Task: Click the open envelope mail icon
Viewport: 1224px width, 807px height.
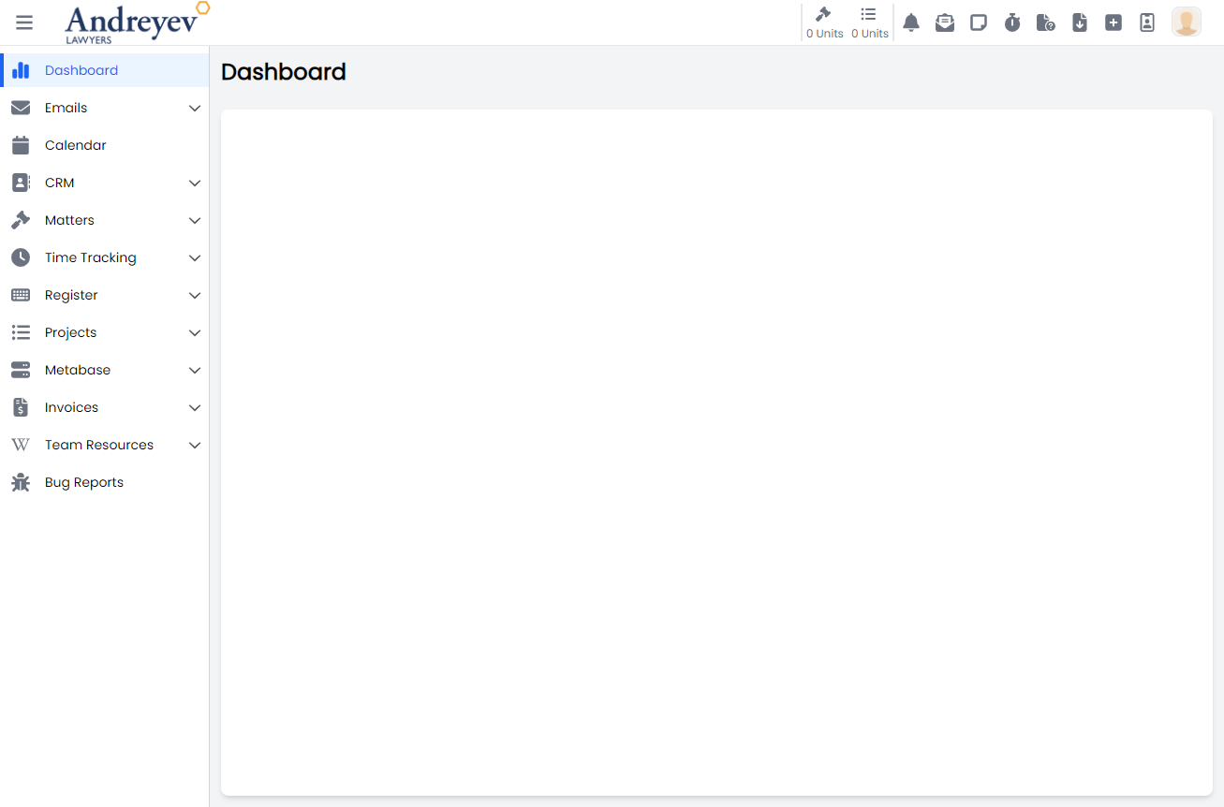Action: (x=945, y=23)
